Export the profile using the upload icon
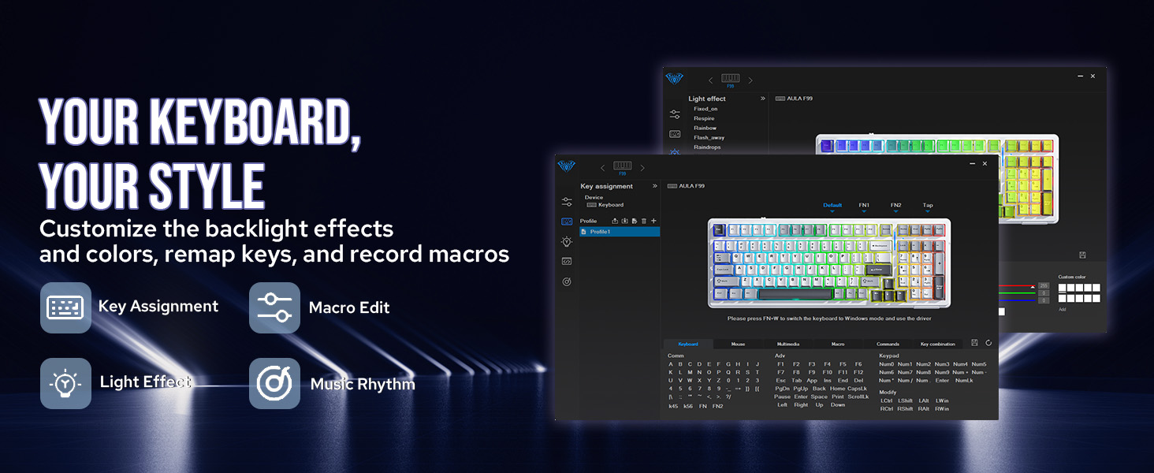This screenshot has height=473, width=1154. point(615,221)
